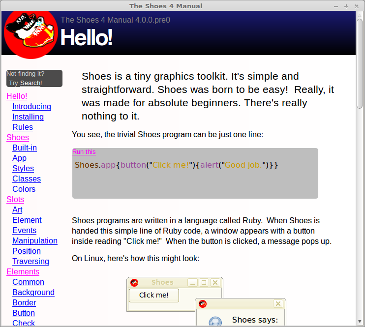Select the Rules link in sidebar
This screenshot has height=327, width=365.
coord(23,127)
